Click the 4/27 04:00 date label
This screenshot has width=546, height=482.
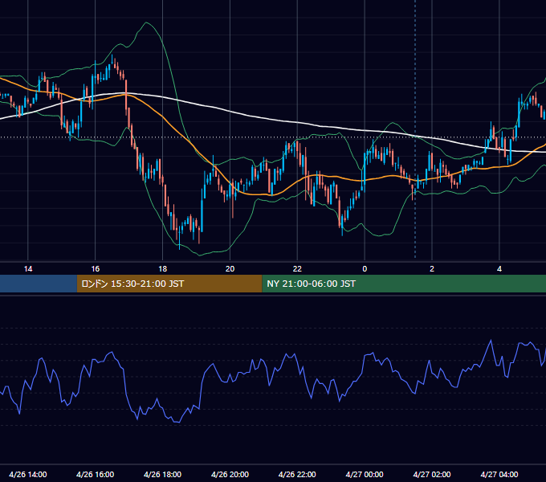click(x=499, y=474)
